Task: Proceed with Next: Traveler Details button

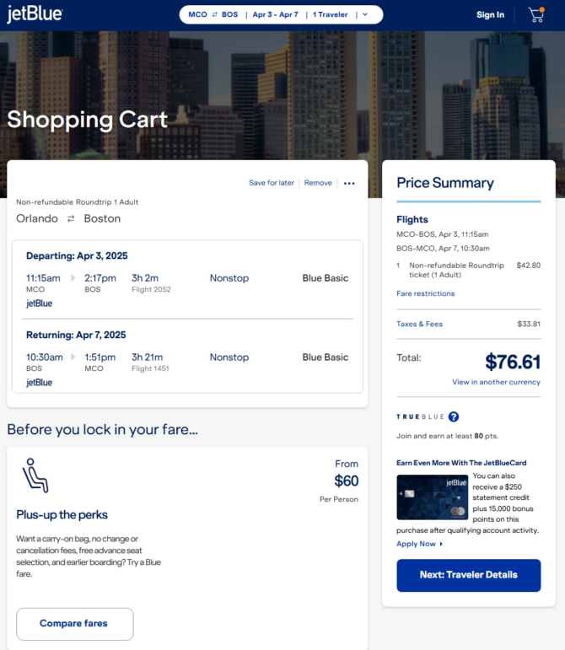Action: [x=468, y=575]
